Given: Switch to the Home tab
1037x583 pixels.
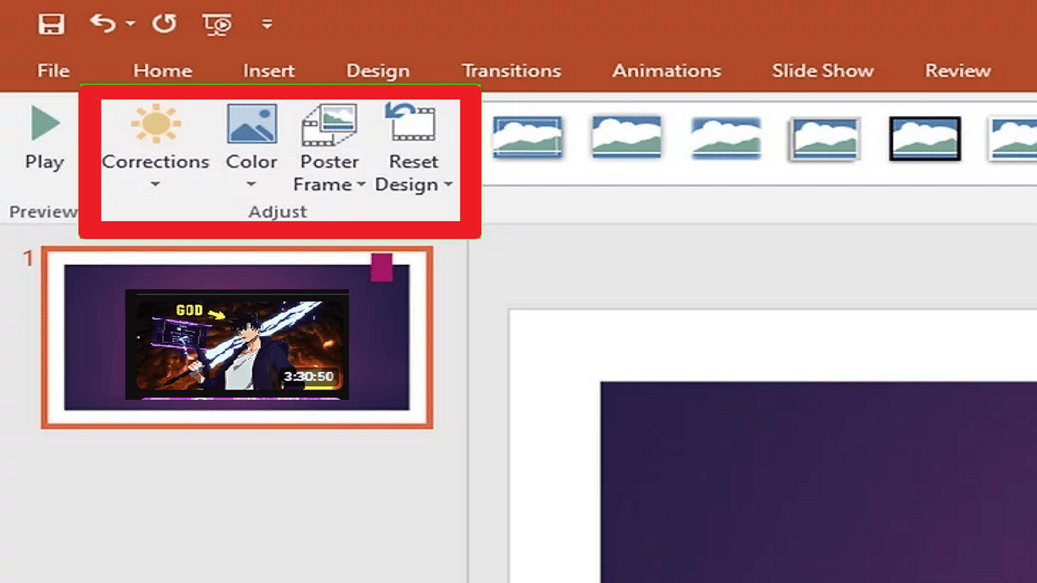Looking at the screenshot, I should click(x=162, y=71).
